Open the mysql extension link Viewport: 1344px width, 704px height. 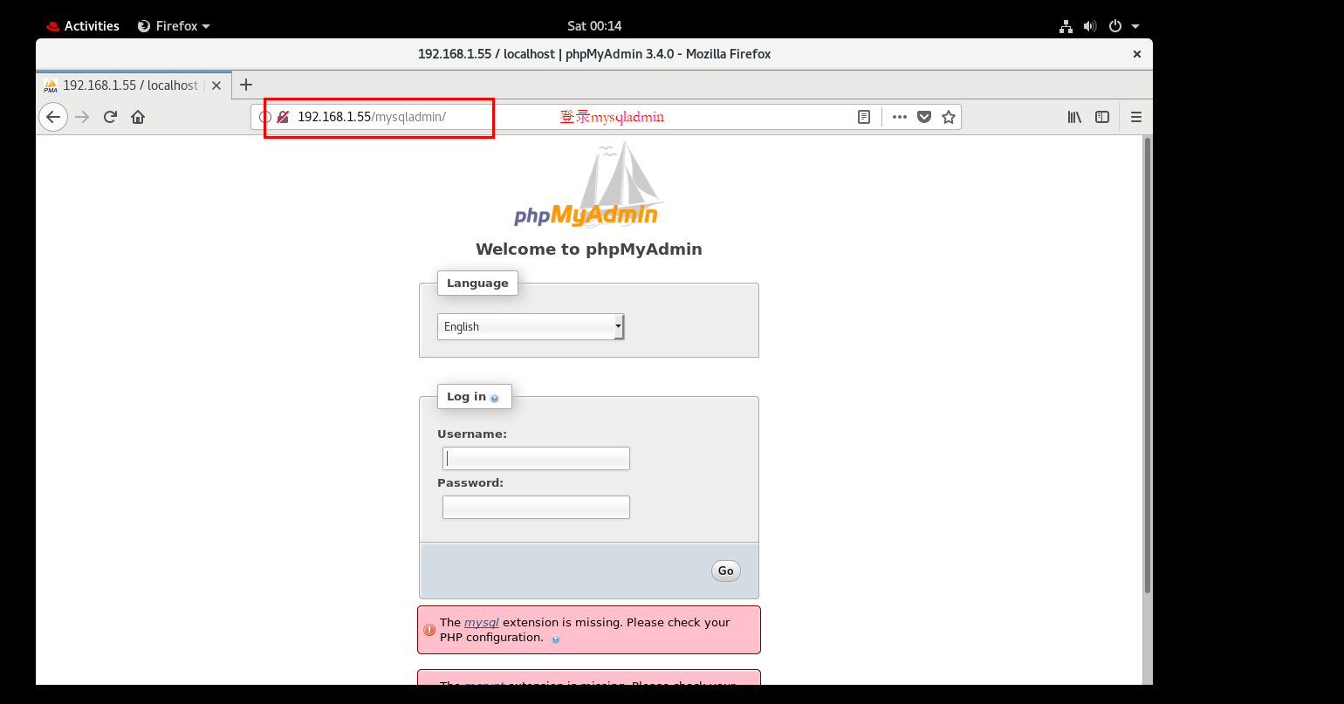click(x=482, y=622)
